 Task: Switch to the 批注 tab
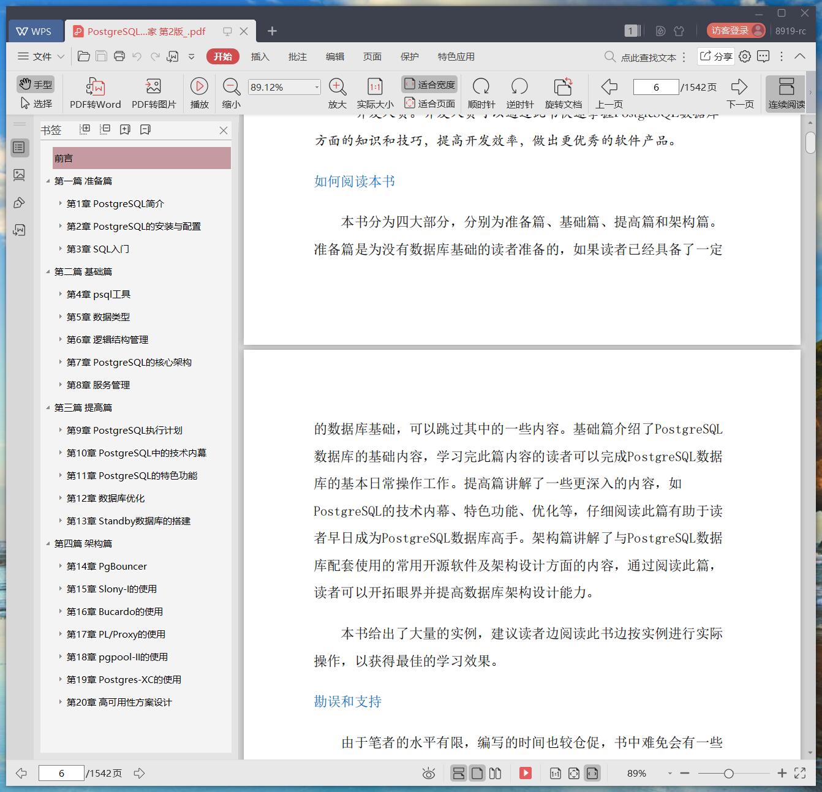pos(297,56)
